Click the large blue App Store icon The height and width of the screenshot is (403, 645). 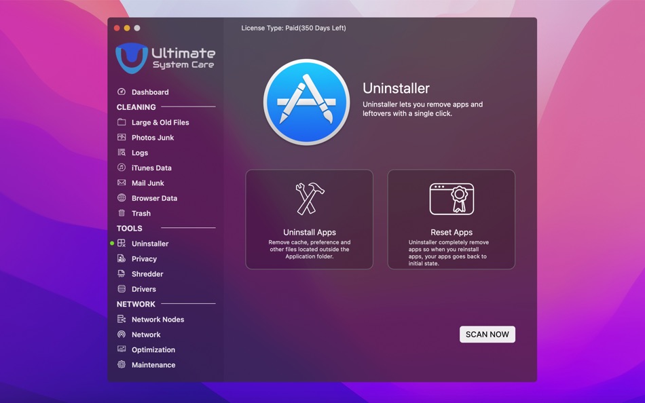point(306,102)
